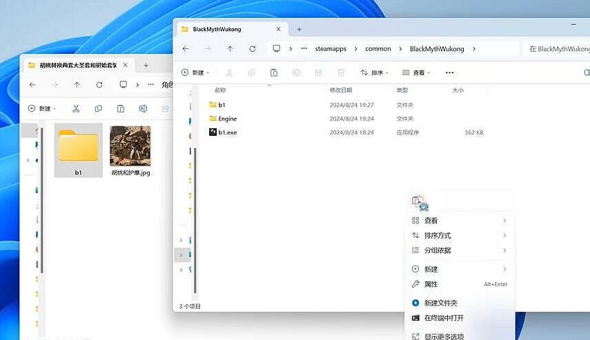Close the 胡桃替换两套大圣套 tab

click(126, 66)
